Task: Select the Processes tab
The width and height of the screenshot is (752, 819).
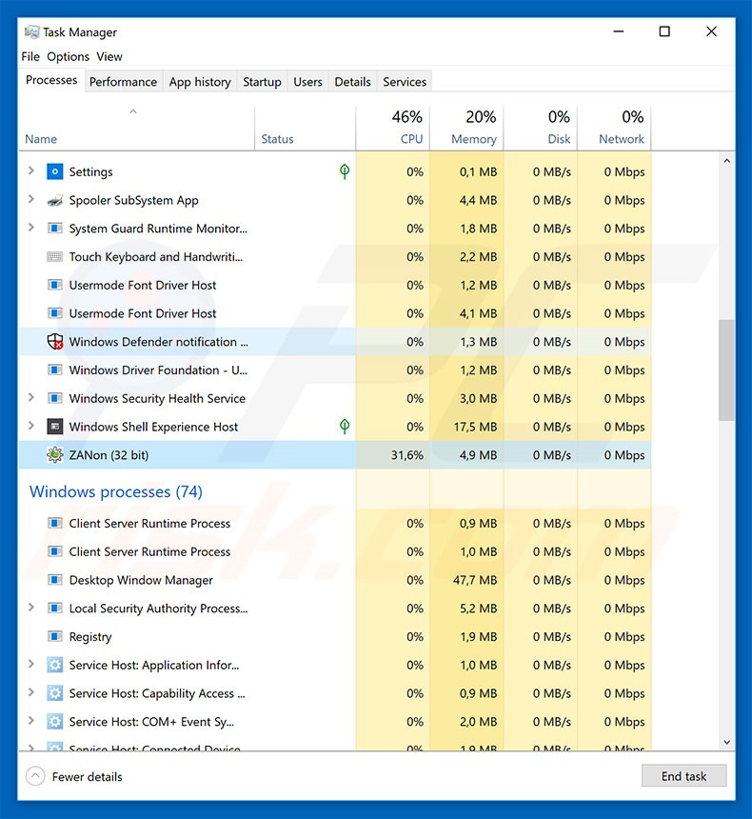Action: coord(51,80)
